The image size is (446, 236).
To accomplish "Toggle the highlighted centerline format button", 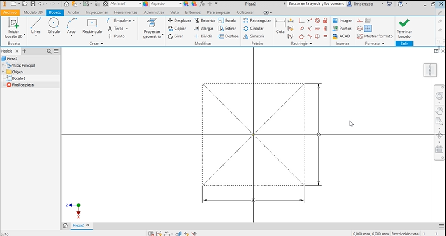I will tap(368, 29).
